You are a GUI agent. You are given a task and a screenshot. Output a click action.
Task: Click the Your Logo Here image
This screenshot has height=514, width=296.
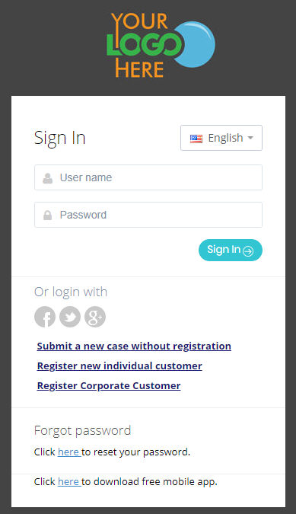click(x=161, y=45)
